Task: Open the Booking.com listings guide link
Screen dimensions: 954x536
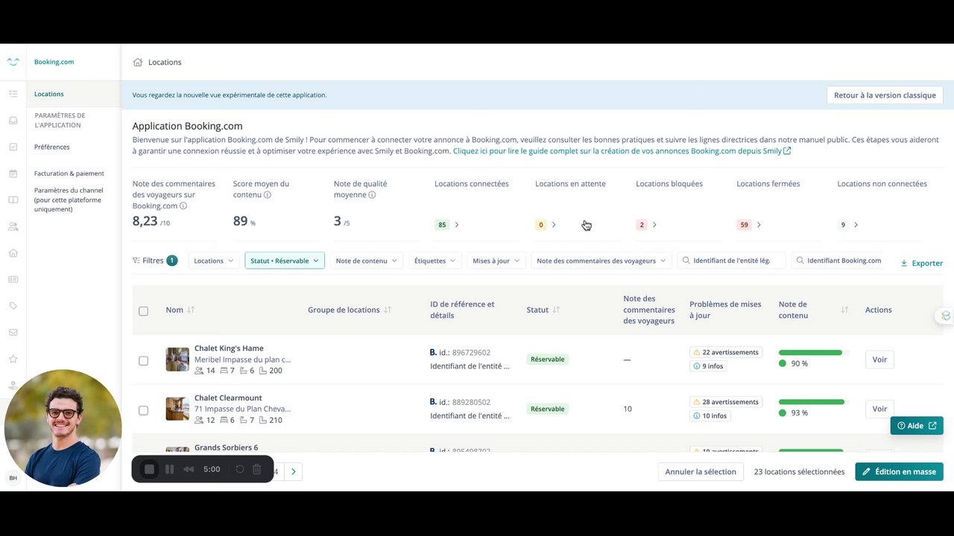Action: [x=622, y=151]
